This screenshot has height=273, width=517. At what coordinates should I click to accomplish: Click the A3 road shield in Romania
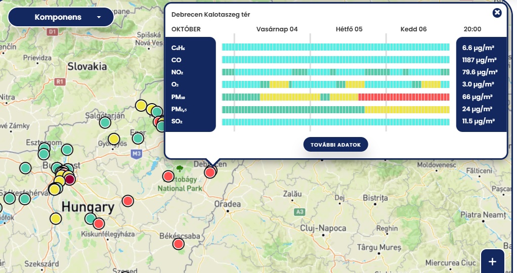coord(299,212)
